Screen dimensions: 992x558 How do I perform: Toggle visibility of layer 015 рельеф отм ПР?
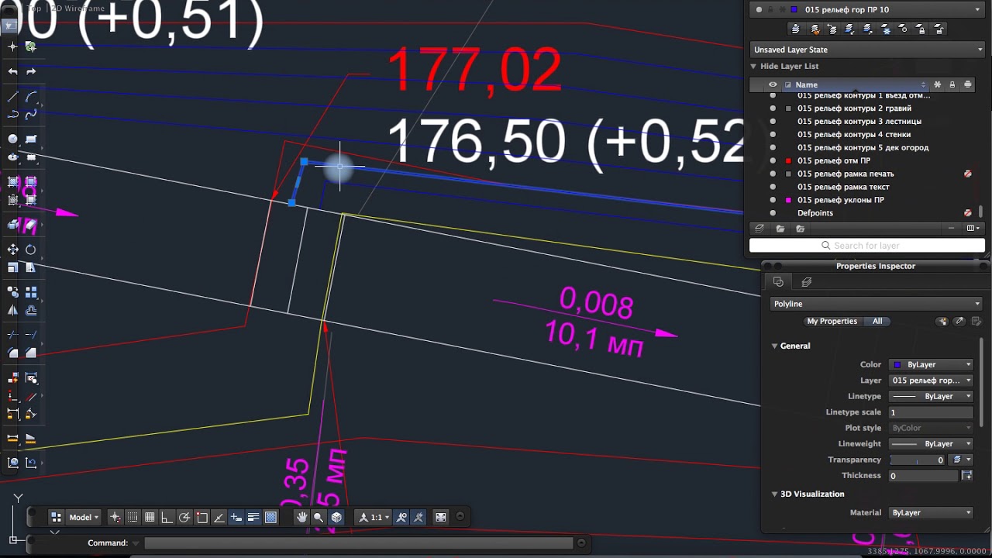[x=773, y=160]
